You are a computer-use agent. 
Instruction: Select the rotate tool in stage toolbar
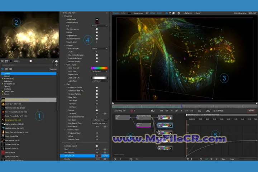coord(170,13)
